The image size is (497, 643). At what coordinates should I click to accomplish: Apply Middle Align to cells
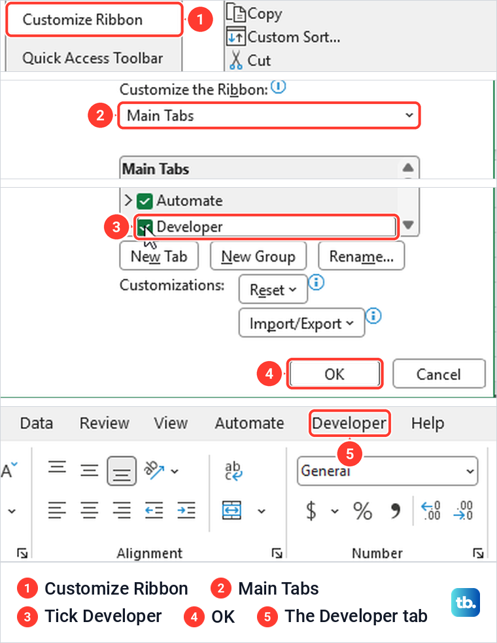[x=89, y=470]
